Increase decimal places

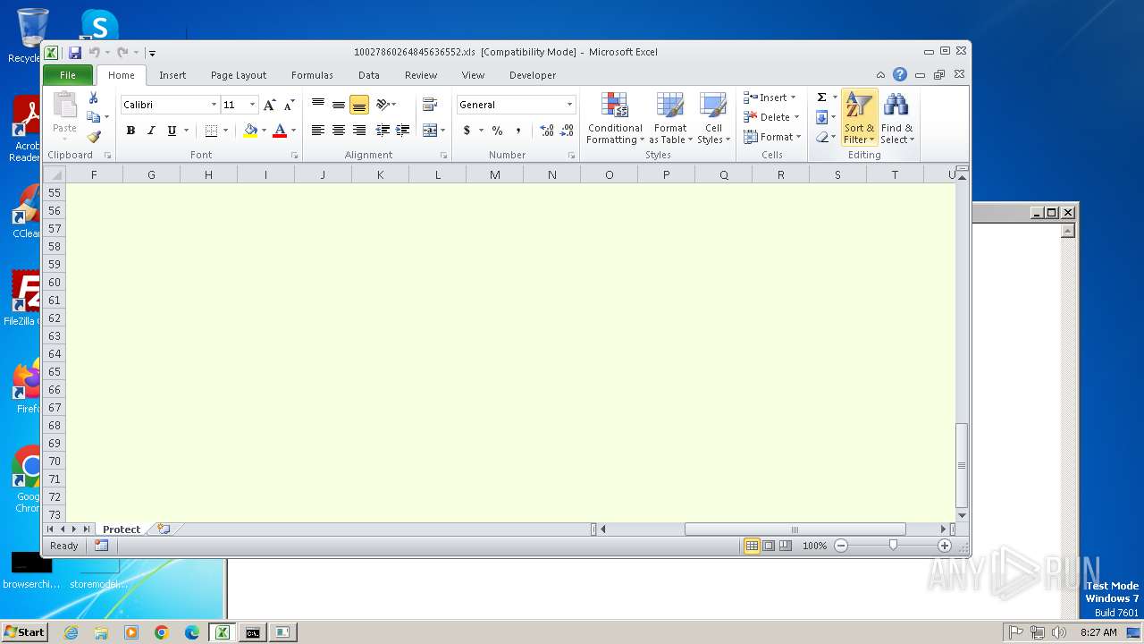(546, 131)
